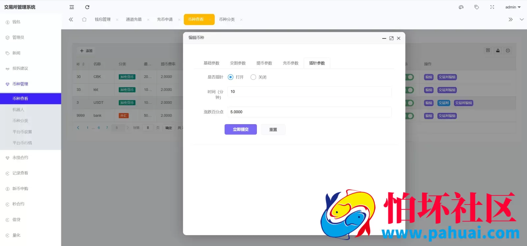The height and width of the screenshot is (246, 527).
Task: Open the admin user dropdown
Action: coord(513,7)
